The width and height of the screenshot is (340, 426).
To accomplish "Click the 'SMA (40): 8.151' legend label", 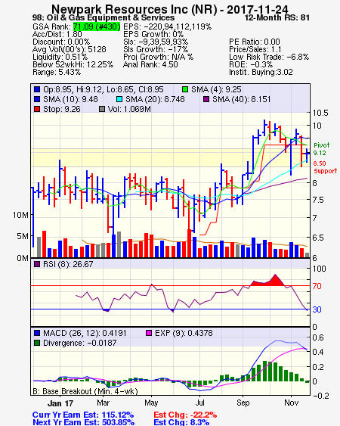I will [242, 99].
